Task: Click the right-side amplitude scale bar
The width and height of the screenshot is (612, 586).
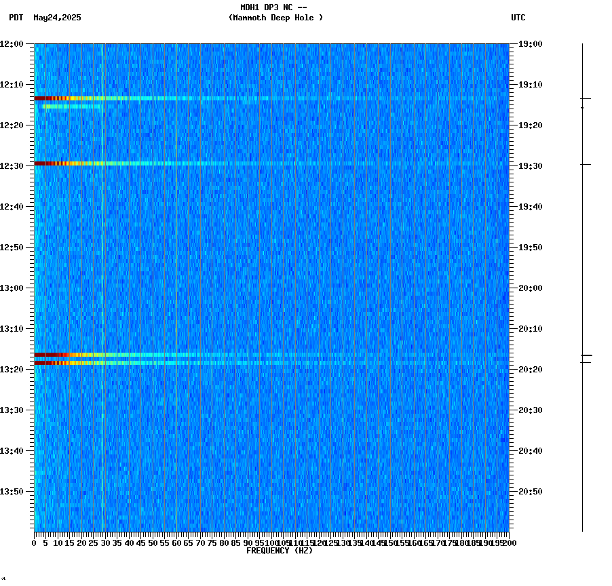Action: tap(582, 285)
